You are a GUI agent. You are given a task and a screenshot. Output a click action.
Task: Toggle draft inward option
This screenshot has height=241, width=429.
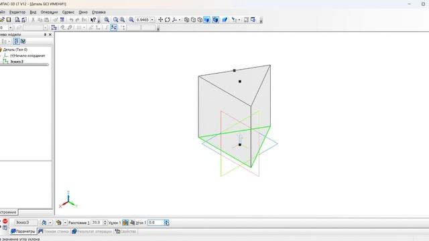click(132, 223)
